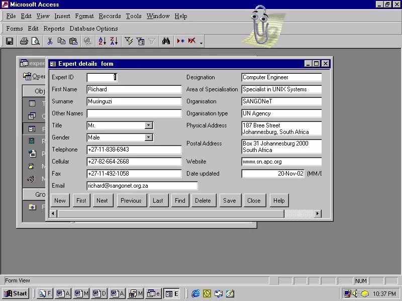
Task: Open the Window menu
Action: (x=158, y=16)
